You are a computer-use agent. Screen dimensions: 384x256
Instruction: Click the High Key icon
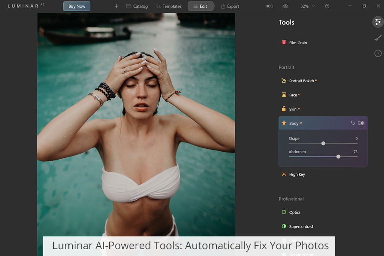[284, 174]
